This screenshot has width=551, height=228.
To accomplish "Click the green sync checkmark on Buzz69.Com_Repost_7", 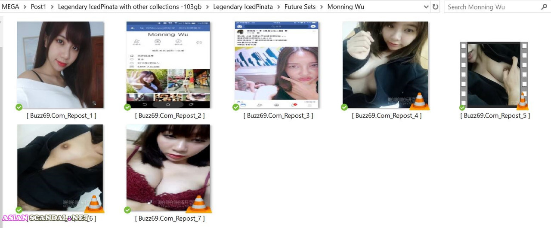I will tap(127, 210).
